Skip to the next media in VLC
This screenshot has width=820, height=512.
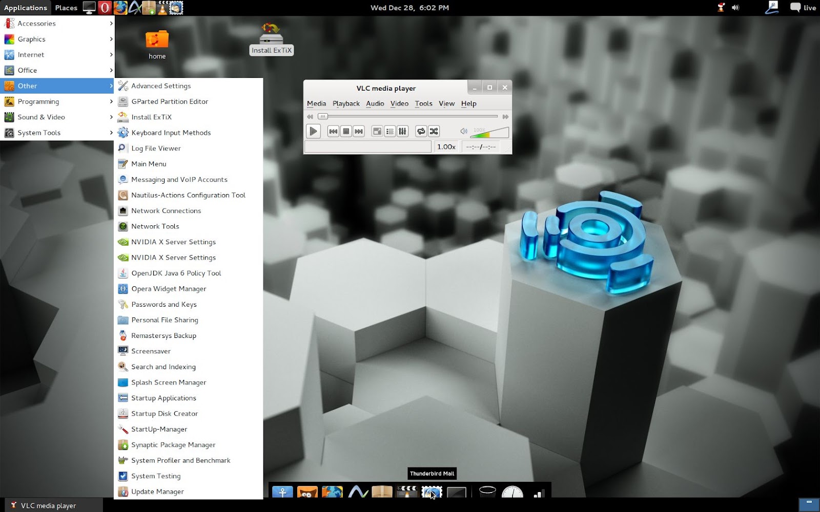(359, 132)
